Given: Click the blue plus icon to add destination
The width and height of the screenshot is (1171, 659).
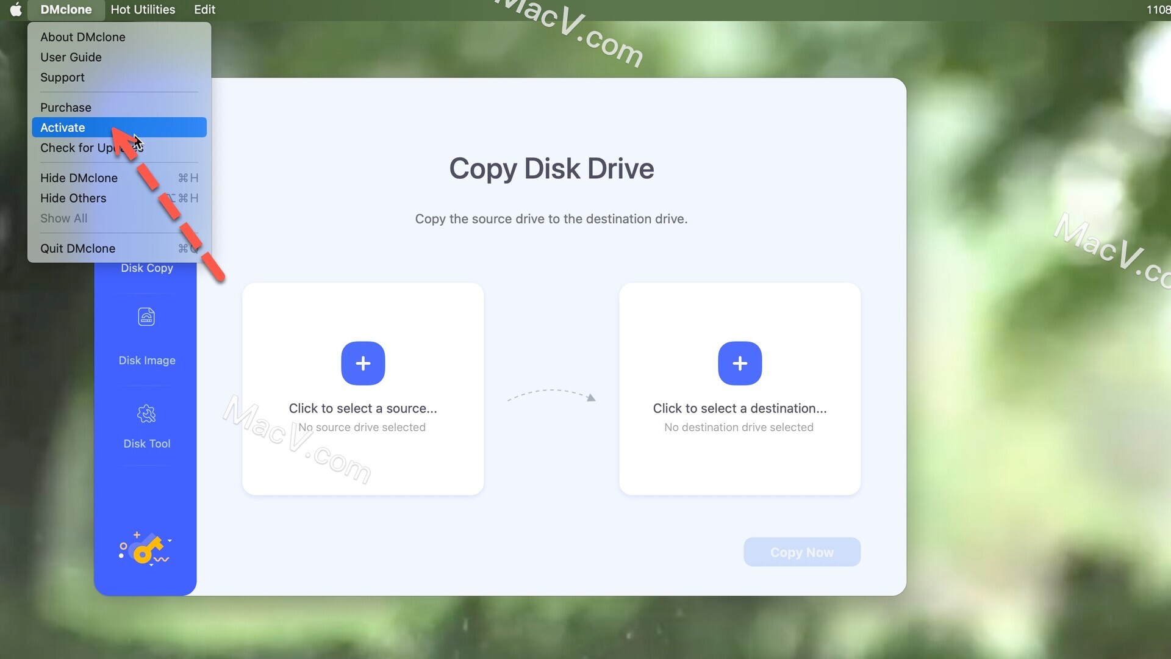Looking at the screenshot, I should [740, 363].
